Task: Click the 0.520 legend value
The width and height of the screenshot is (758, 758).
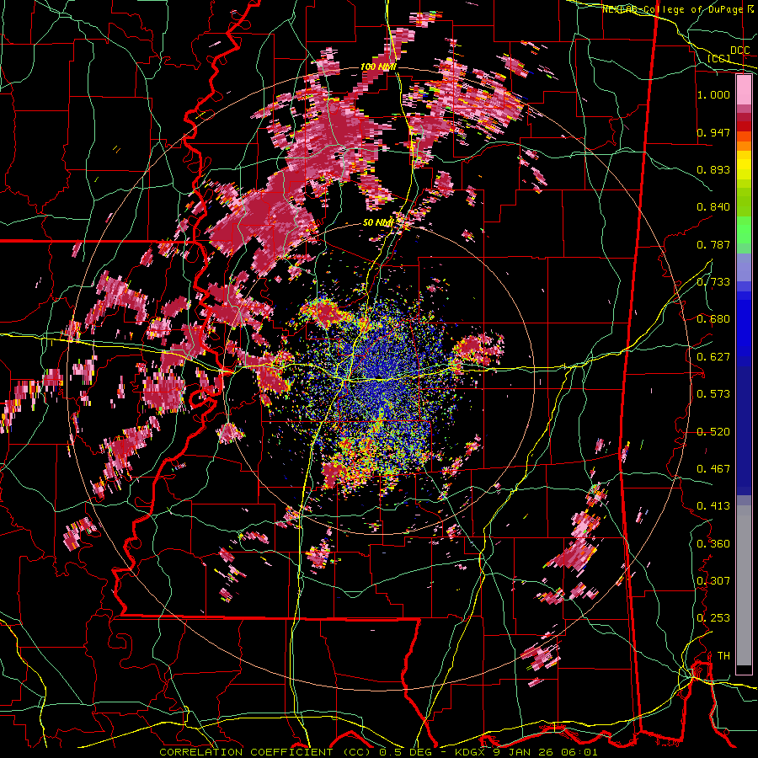Action: [x=713, y=432]
